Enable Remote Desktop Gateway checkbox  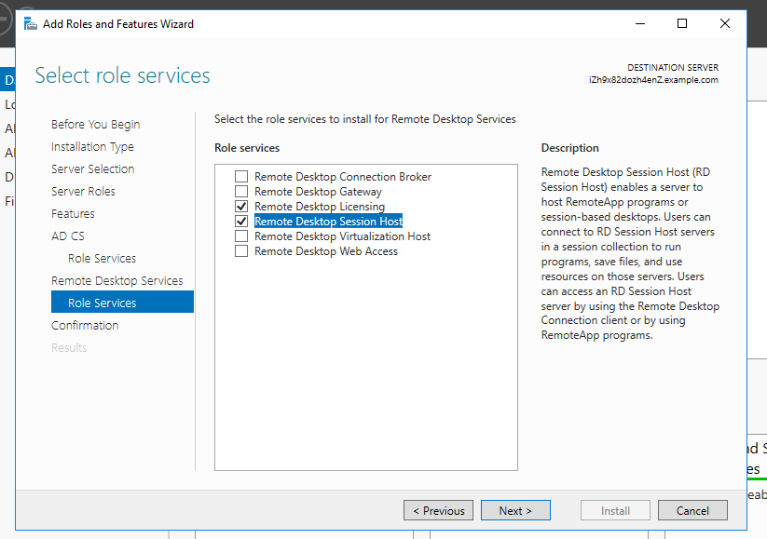point(241,191)
